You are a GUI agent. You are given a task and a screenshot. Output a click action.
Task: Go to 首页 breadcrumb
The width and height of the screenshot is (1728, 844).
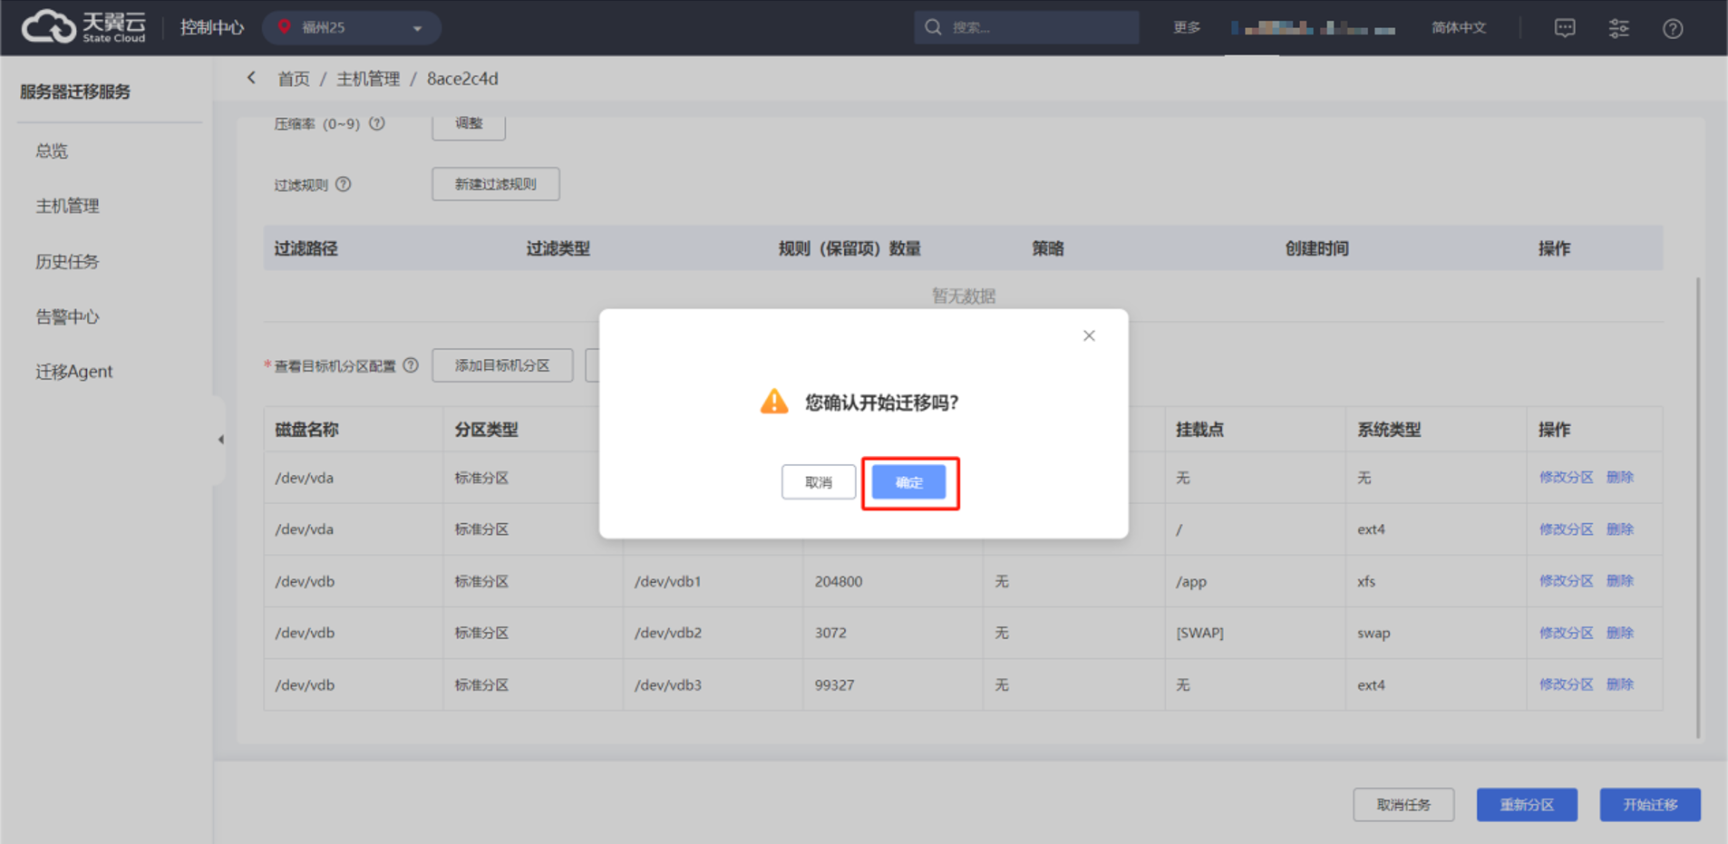[x=293, y=79]
